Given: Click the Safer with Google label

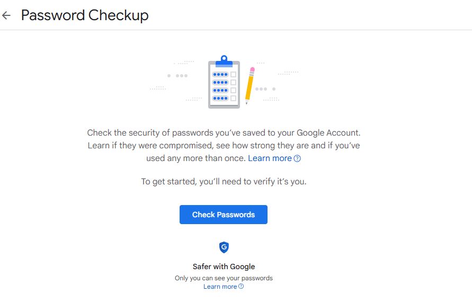Looking at the screenshot, I should (224, 267).
